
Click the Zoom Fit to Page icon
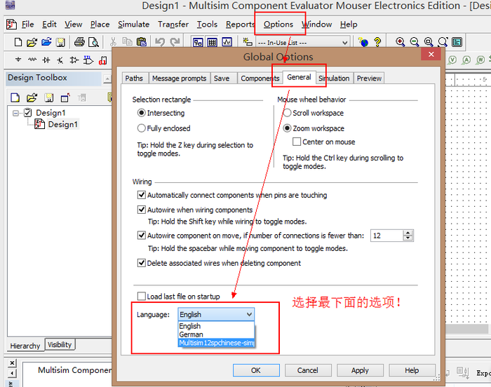pos(443,41)
